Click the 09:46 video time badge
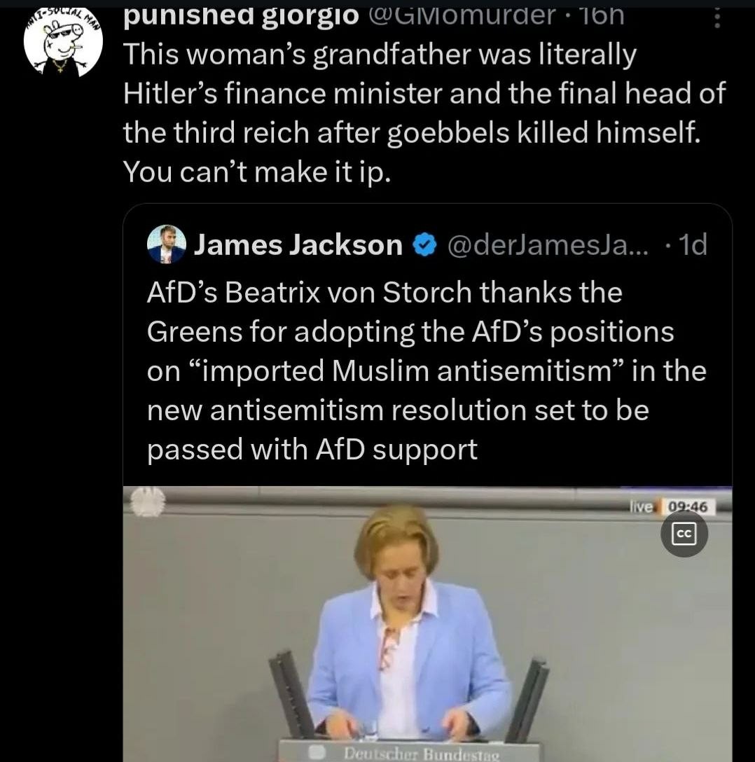755x762 pixels. click(688, 507)
